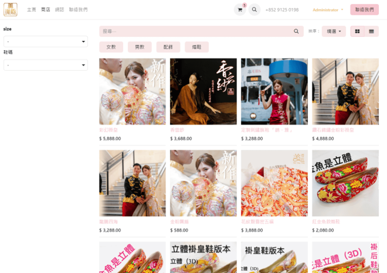Select the 女款 category filter

pyautogui.click(x=111, y=47)
